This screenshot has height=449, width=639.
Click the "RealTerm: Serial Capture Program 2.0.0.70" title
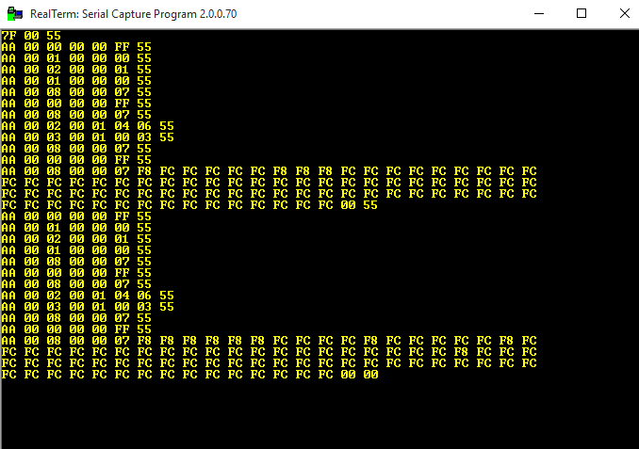(133, 14)
